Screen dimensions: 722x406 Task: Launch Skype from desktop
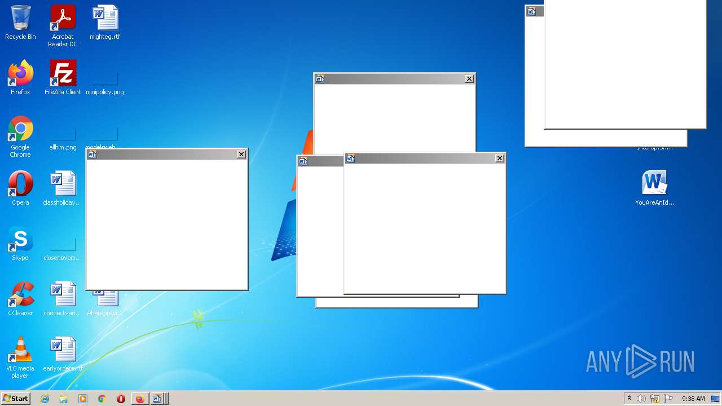pos(20,244)
